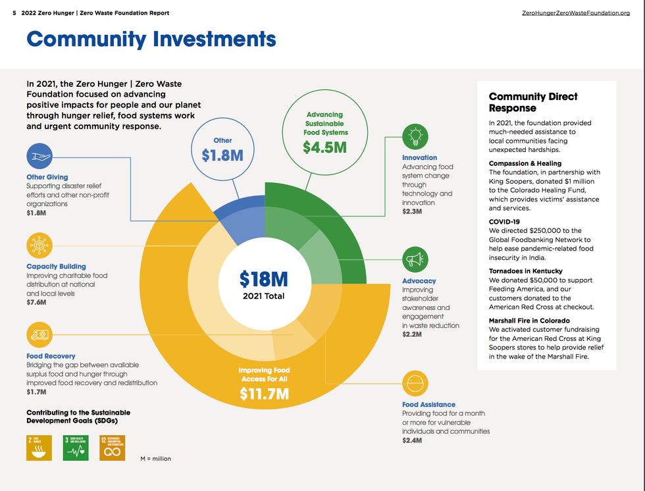
Task: Select the Improving Food Access $11.7M segment
Action: 263,388
